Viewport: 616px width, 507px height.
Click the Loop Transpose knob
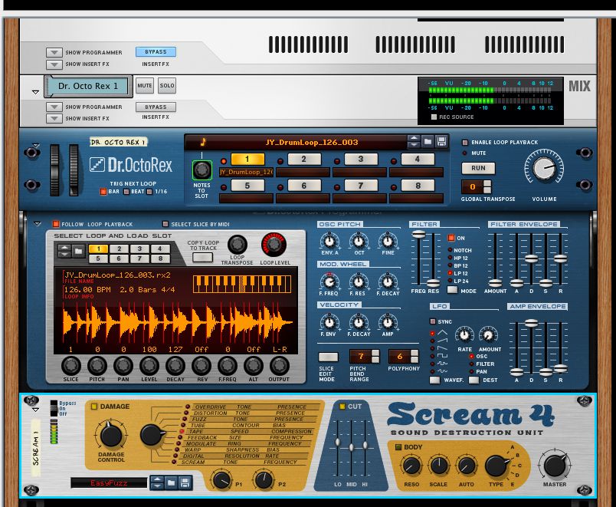point(237,245)
